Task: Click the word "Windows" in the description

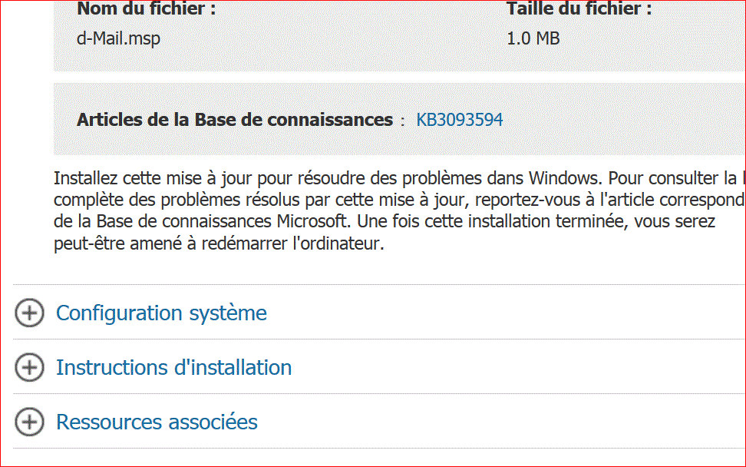Action: (x=563, y=179)
